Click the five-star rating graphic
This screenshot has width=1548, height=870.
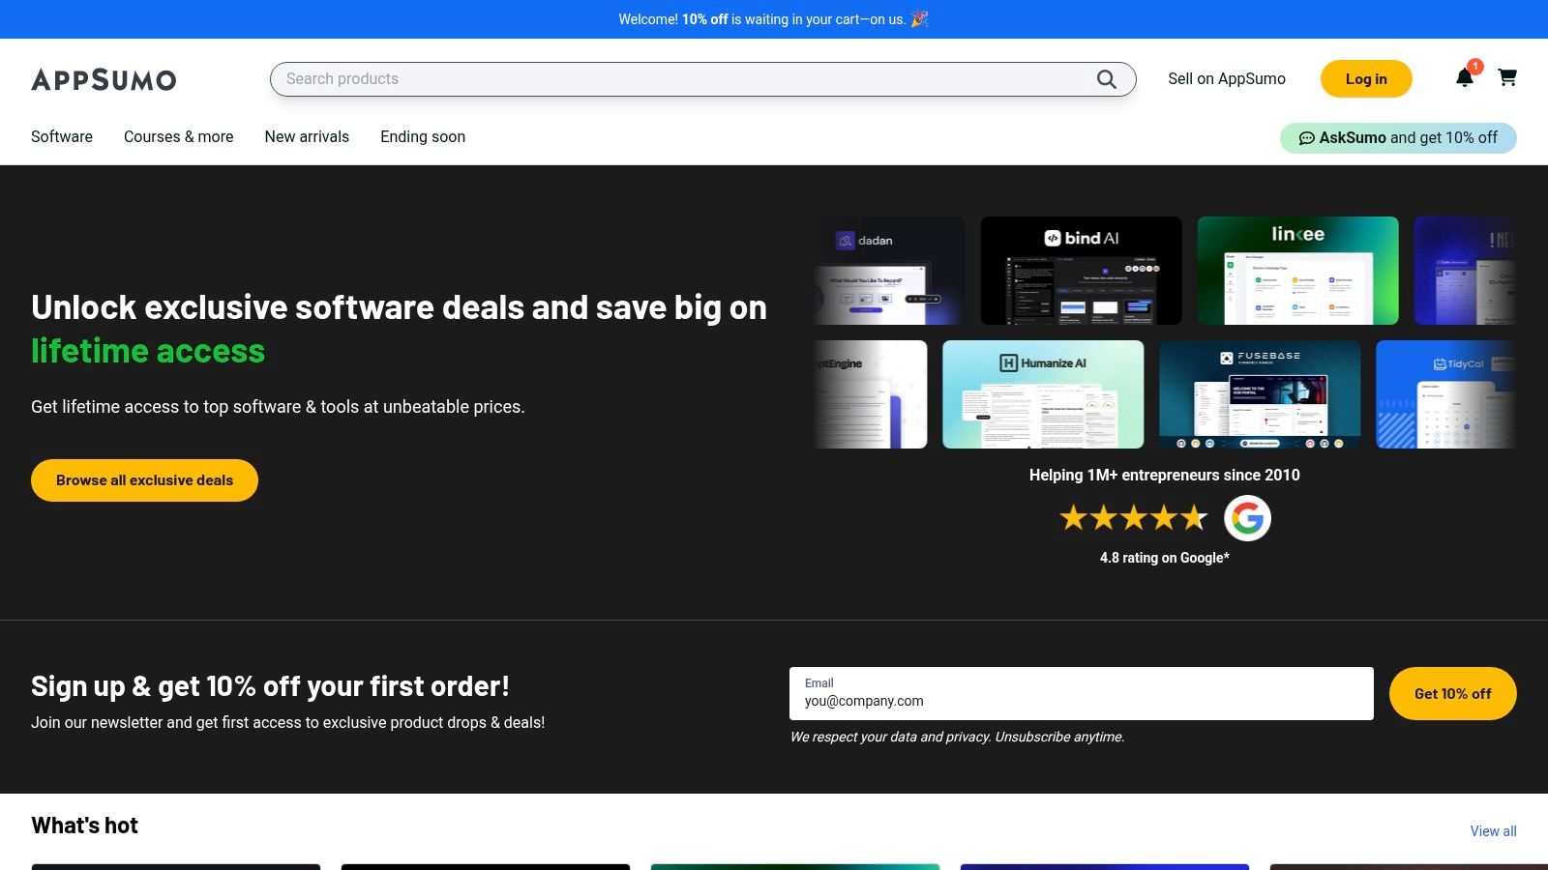tap(1134, 518)
